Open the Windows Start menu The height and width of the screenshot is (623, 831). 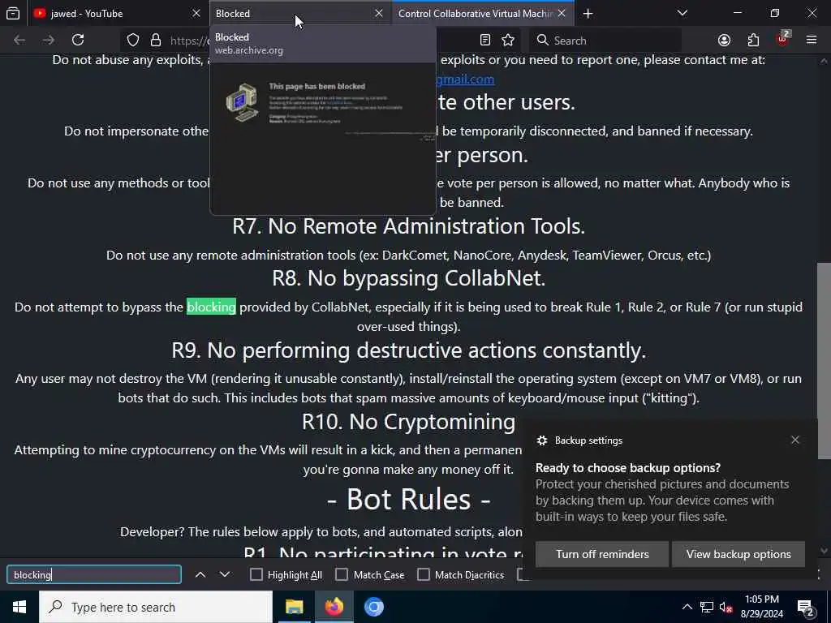[19, 607]
